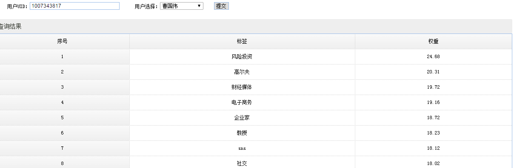Screen dimensions: 514x168
Task: Click the 标签 column header
Action: pyautogui.click(x=242, y=42)
